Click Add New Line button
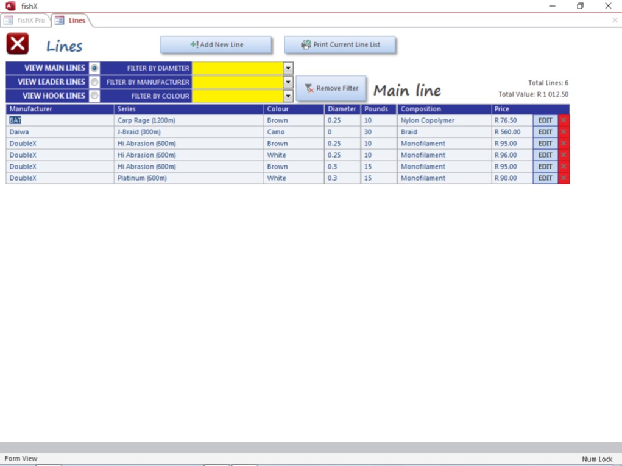 coord(216,45)
